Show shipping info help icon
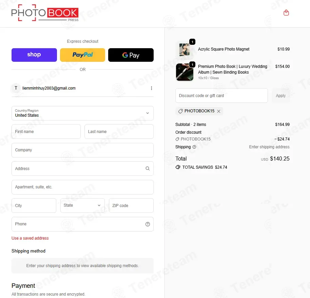Screen dimensions: 310x298 point(194,147)
